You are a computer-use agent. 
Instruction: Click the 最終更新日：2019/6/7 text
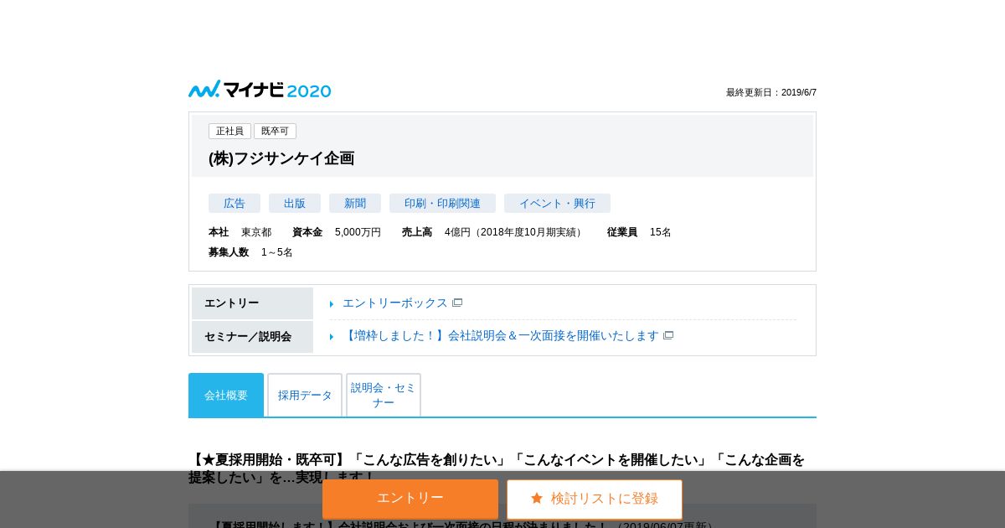click(x=771, y=92)
